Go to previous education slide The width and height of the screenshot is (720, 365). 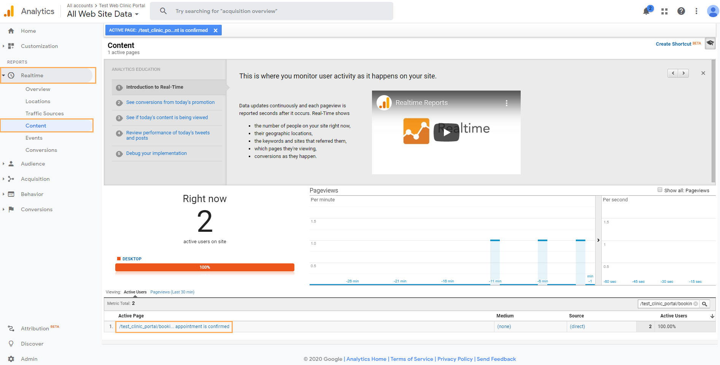673,73
